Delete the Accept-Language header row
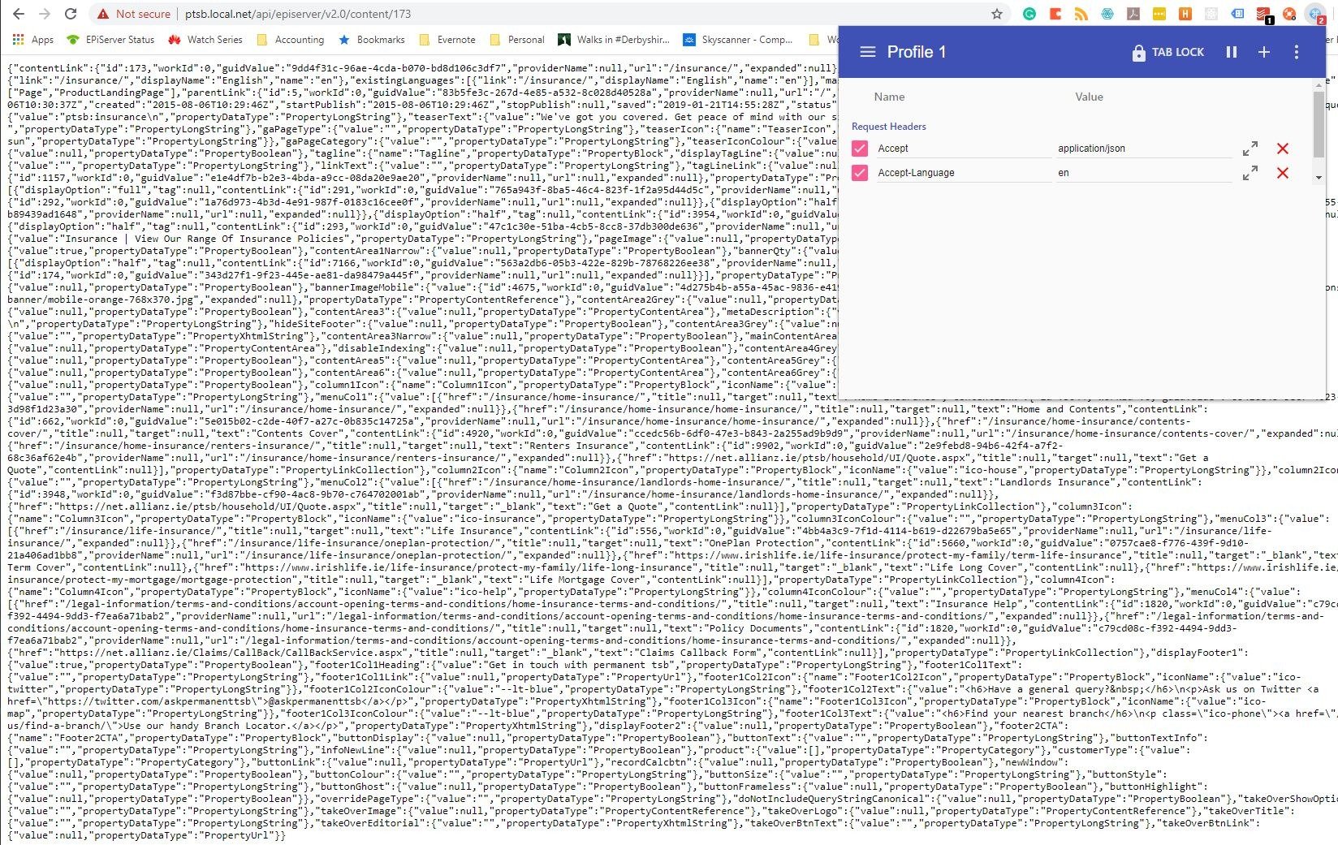This screenshot has height=845, width=1338. (1283, 173)
